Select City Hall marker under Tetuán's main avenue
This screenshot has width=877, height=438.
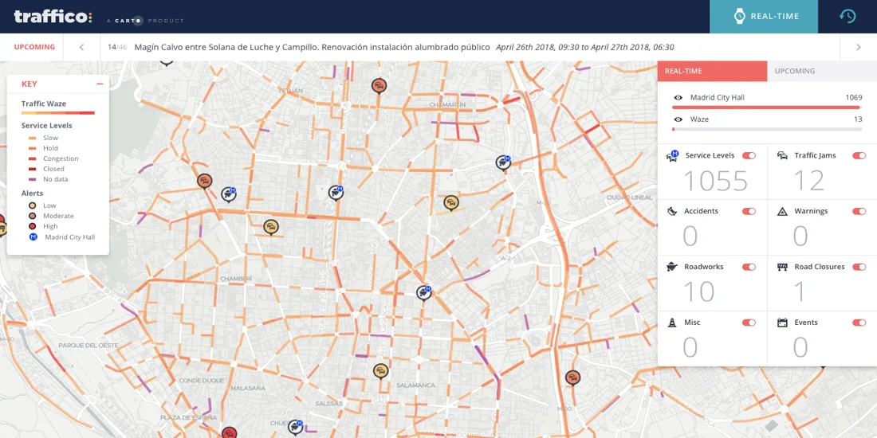(335, 192)
